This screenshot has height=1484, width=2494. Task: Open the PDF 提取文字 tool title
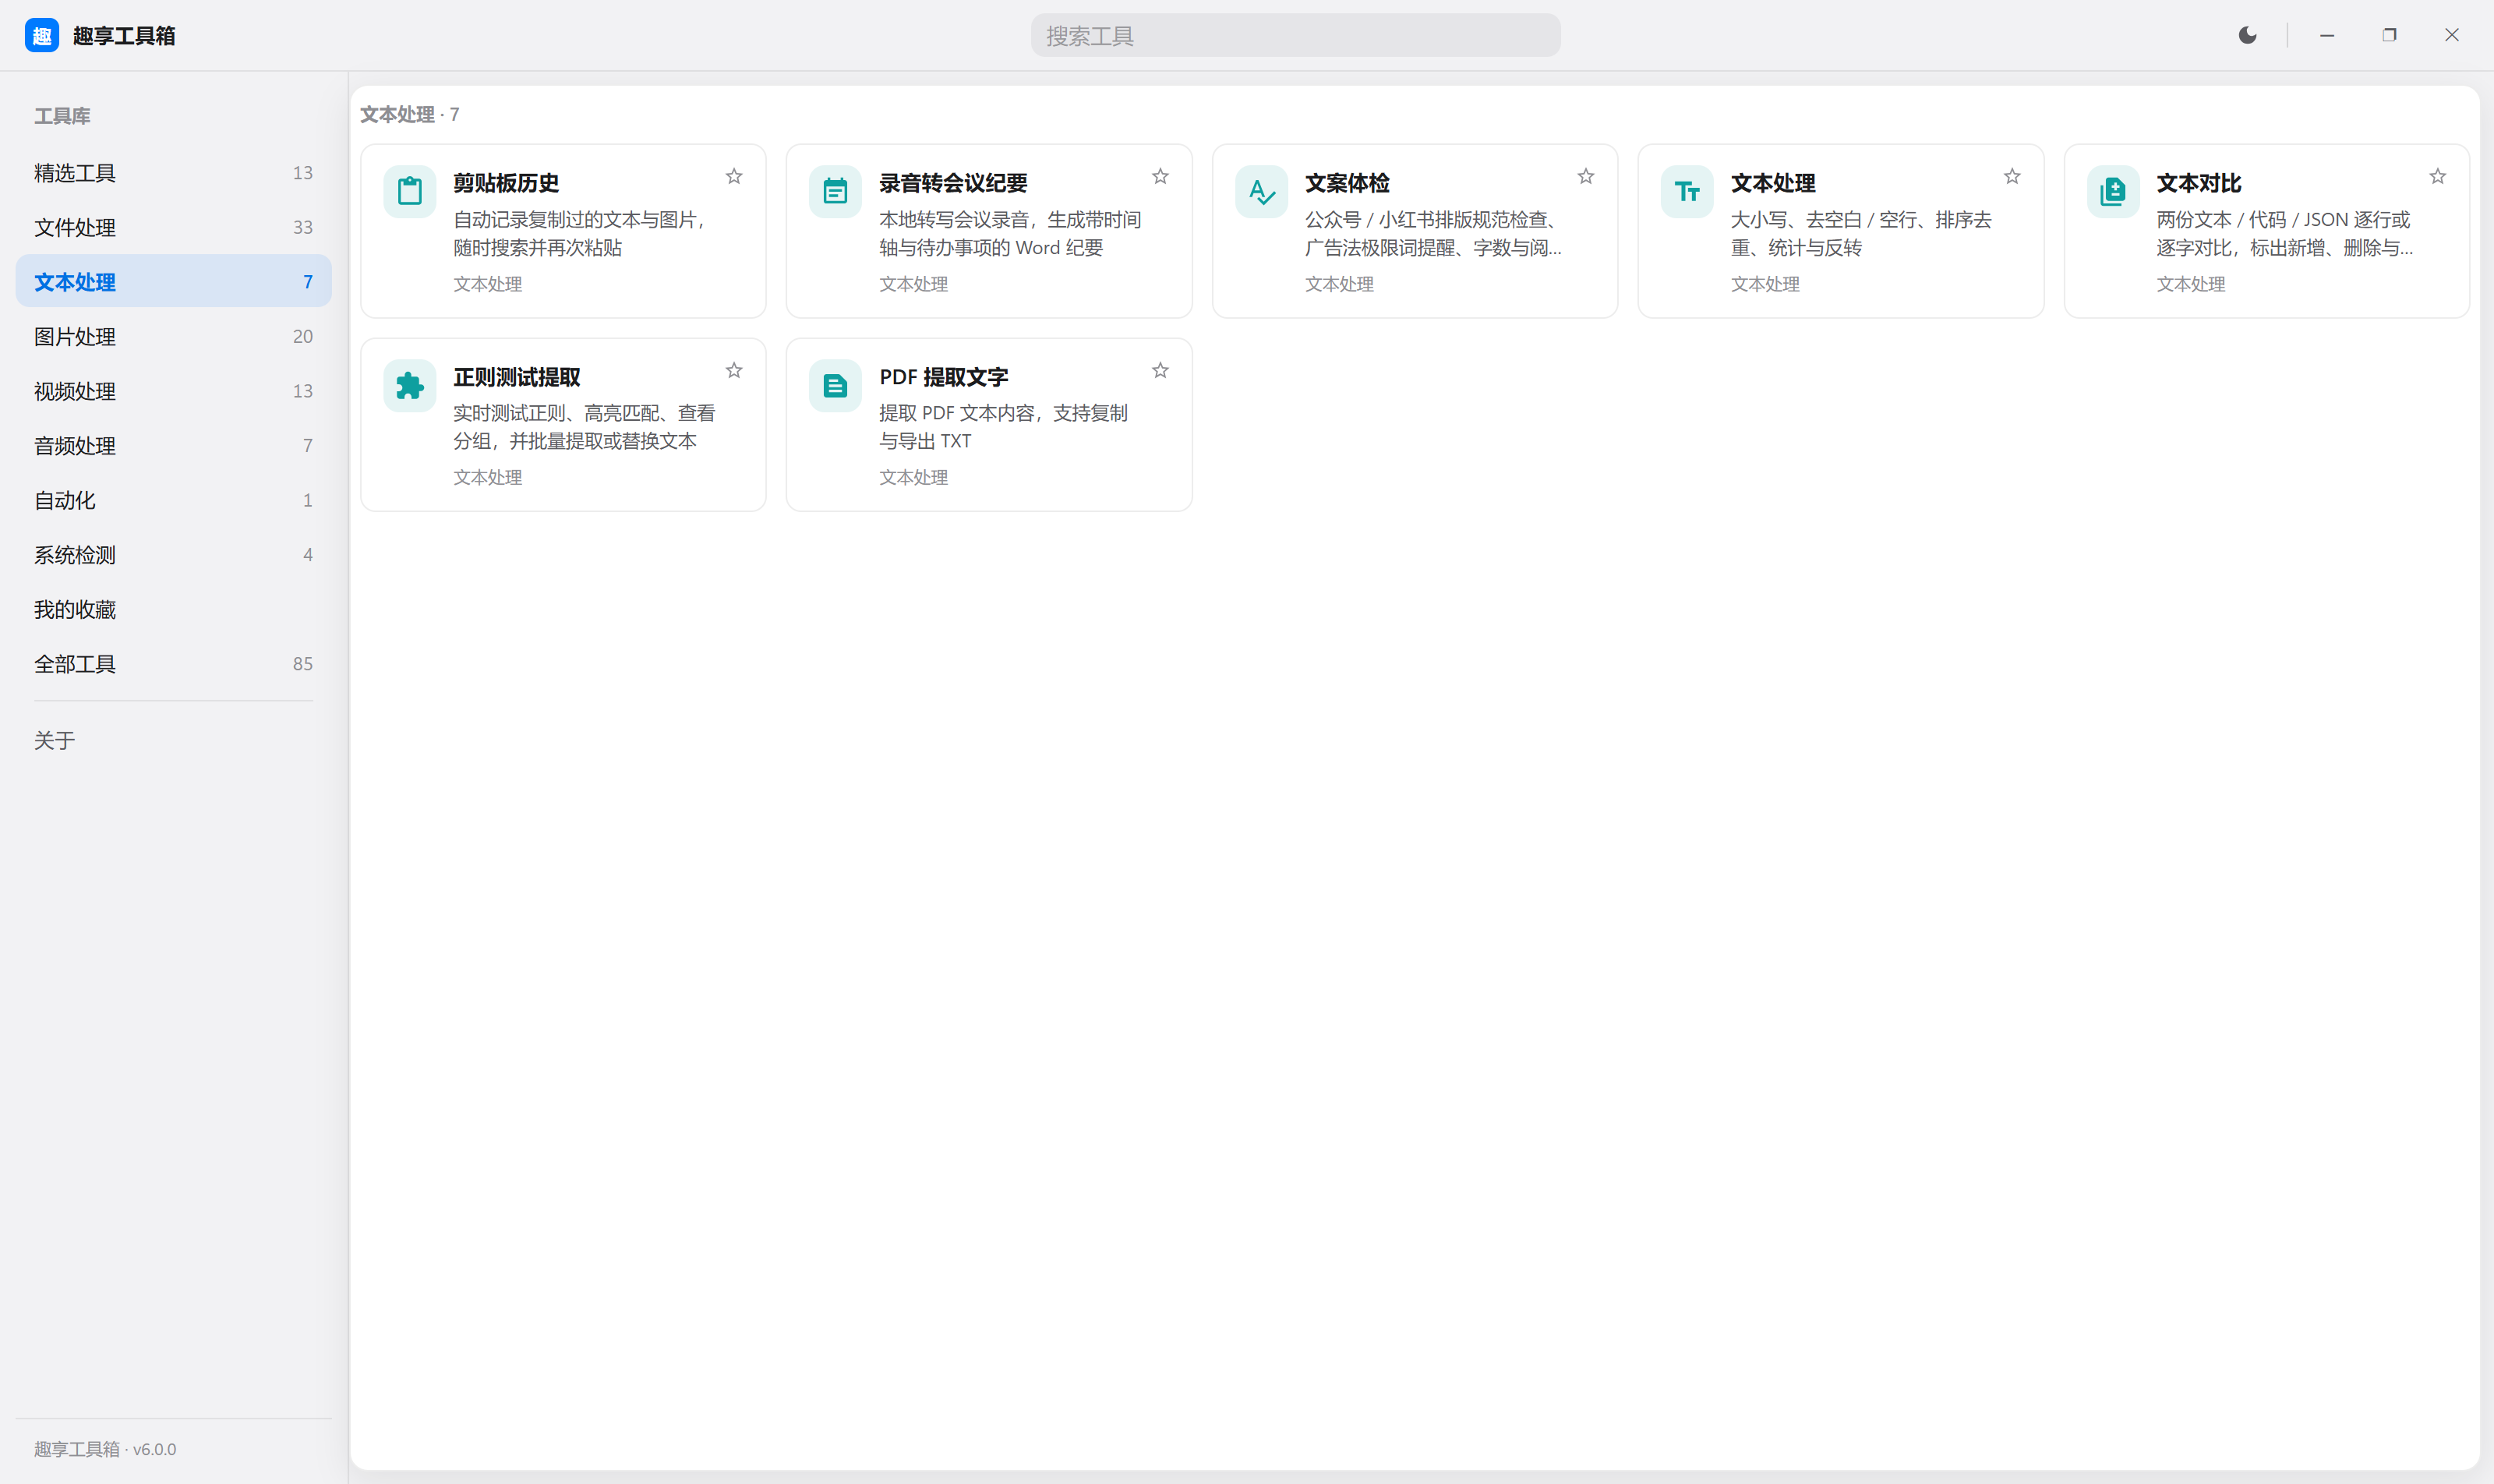tap(943, 377)
